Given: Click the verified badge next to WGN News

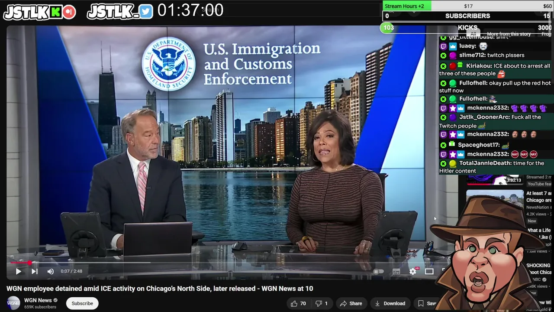Looking at the screenshot, I should (55, 300).
